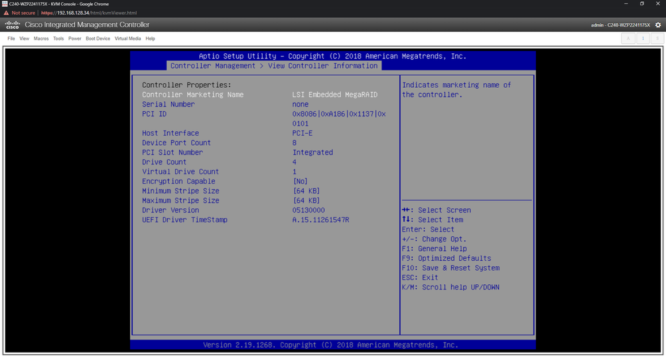Select the Encryption Capable label
Image resolution: width=666 pixels, height=360 pixels.
(179, 182)
